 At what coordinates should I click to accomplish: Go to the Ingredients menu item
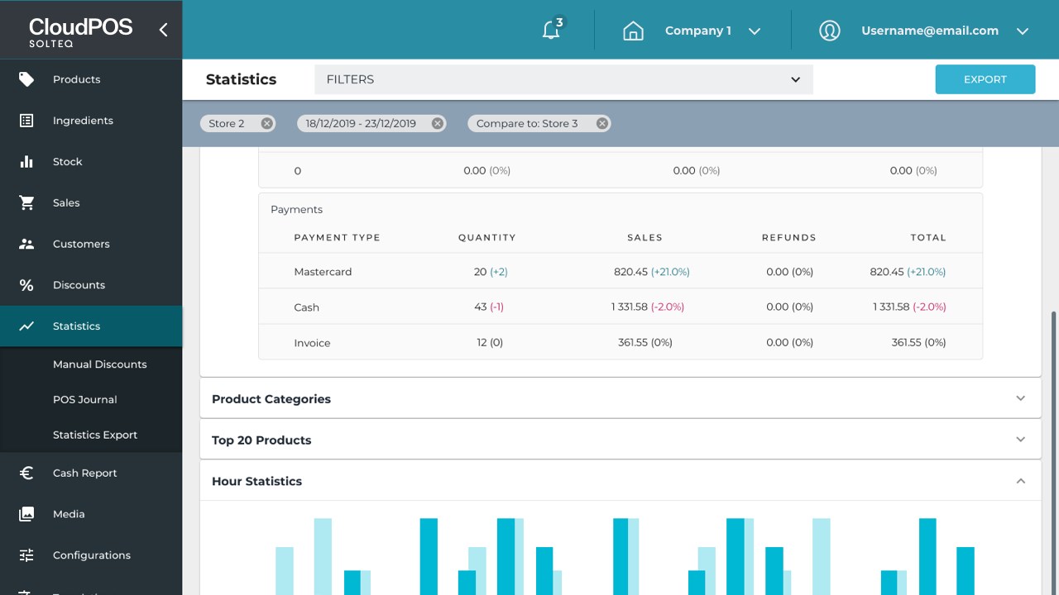coord(91,121)
